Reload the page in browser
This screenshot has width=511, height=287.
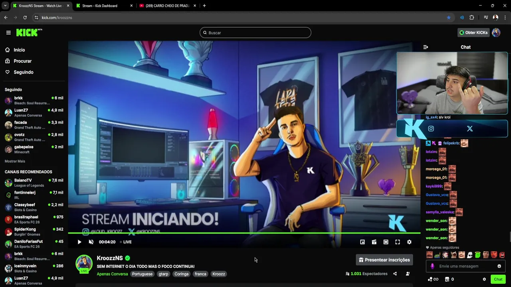point(25,18)
